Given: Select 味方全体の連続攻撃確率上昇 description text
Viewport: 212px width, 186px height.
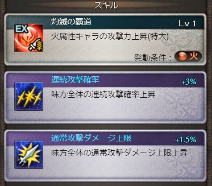Looking at the screenshot, I should click(103, 94).
